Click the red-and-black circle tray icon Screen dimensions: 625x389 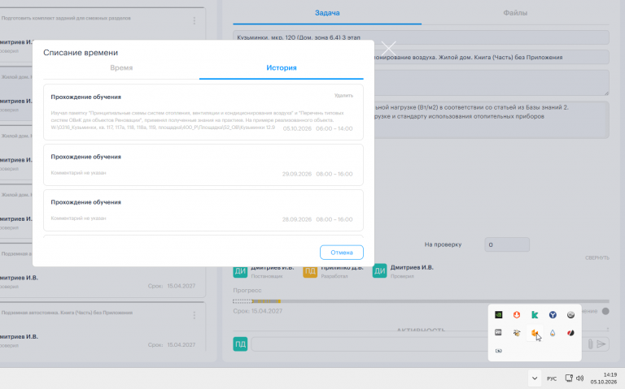[x=570, y=332]
